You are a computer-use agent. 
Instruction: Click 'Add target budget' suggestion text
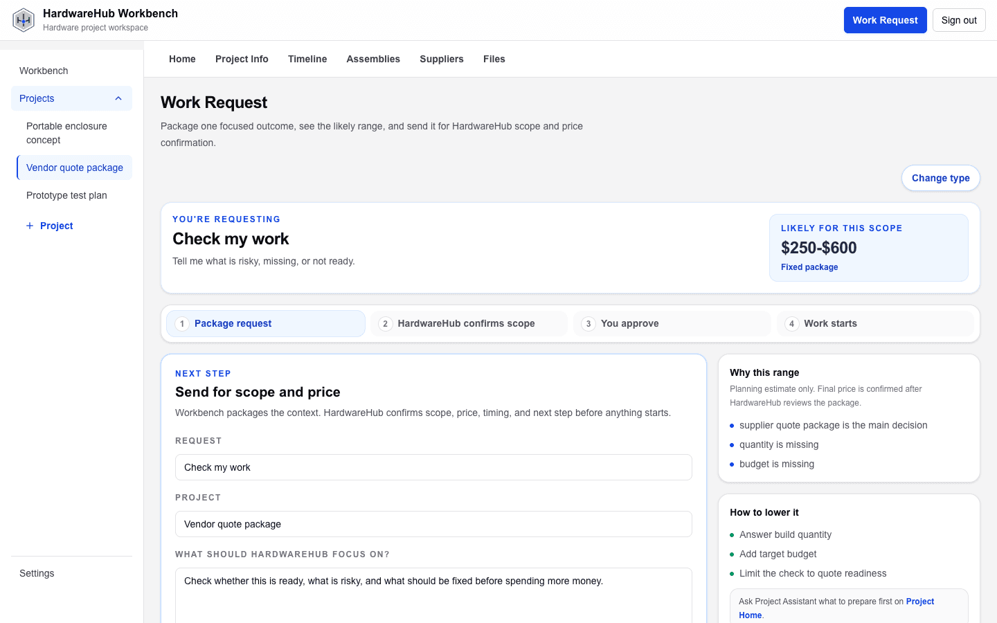tap(778, 554)
